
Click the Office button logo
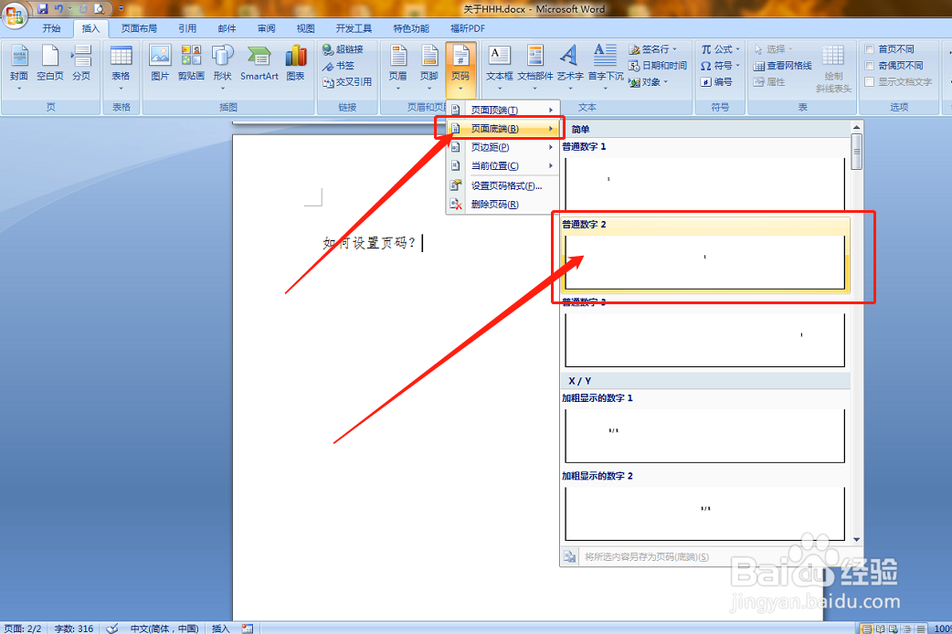tap(15, 15)
